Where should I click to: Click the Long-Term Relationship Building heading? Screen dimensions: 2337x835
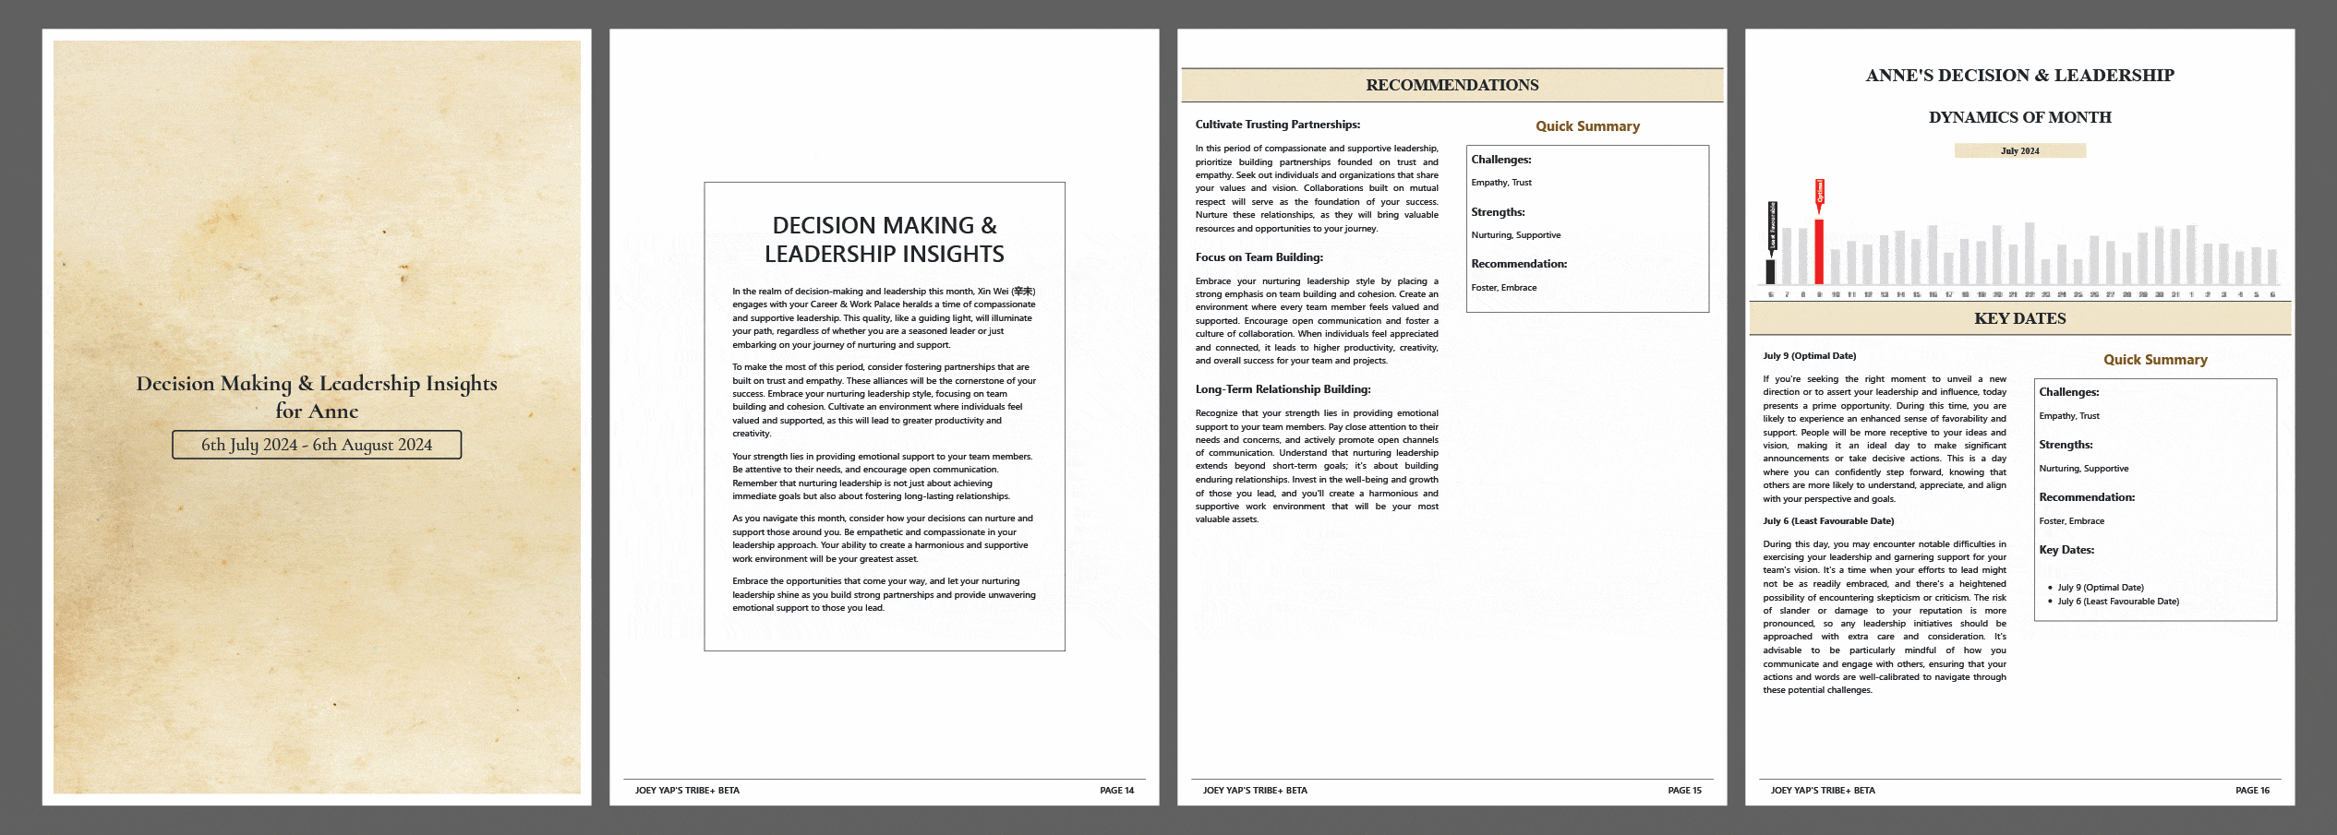pos(1283,389)
